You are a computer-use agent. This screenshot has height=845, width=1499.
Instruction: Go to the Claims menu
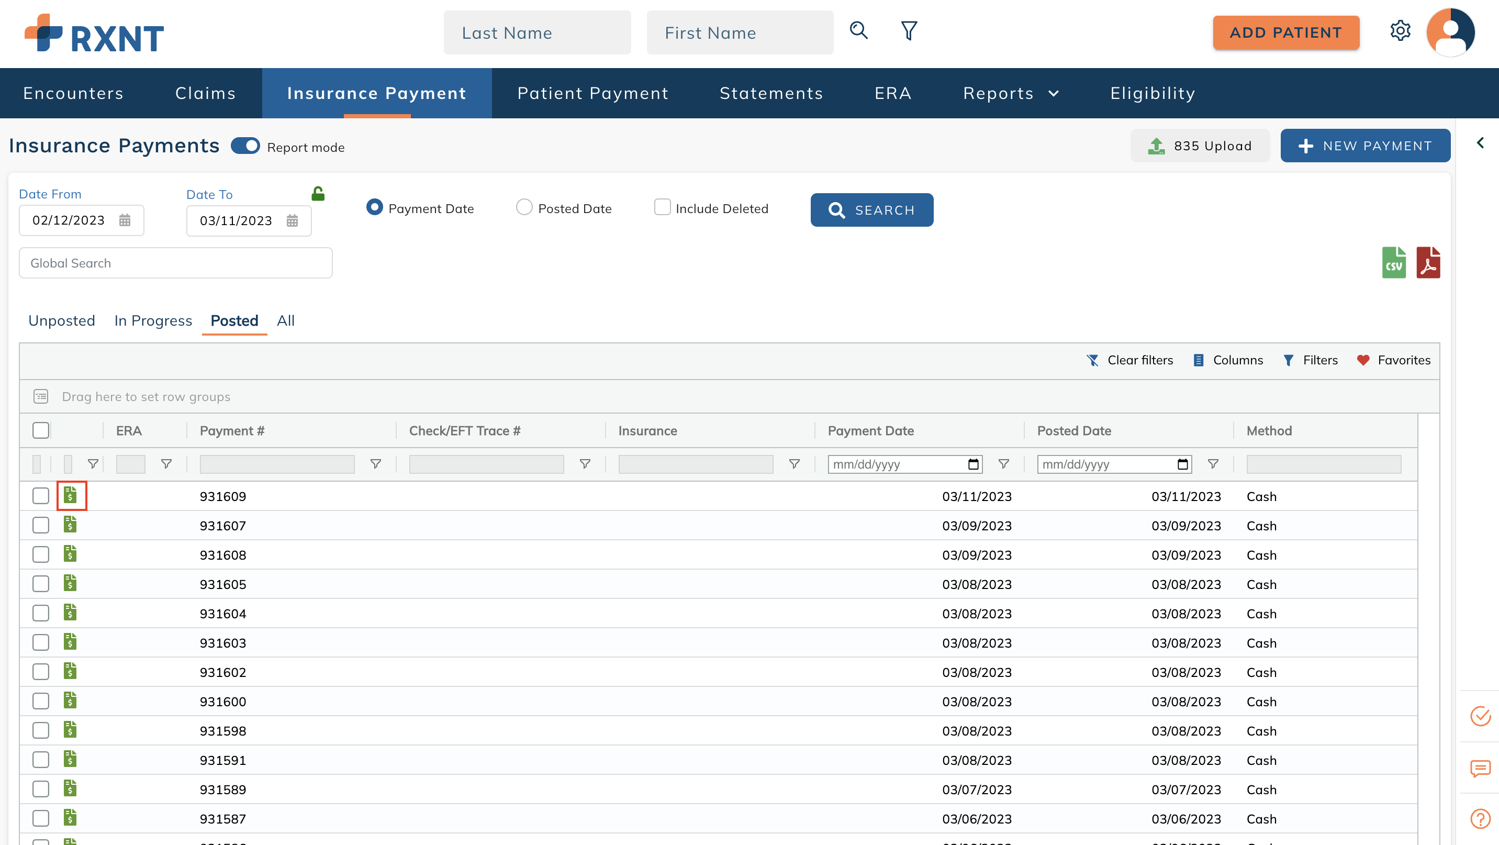[x=205, y=93]
